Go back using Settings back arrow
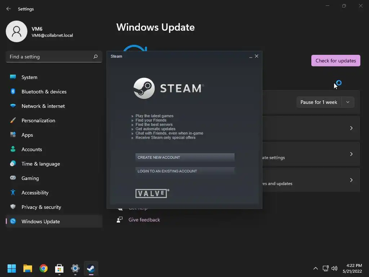Screen dimensions: 369x277 [9, 9]
